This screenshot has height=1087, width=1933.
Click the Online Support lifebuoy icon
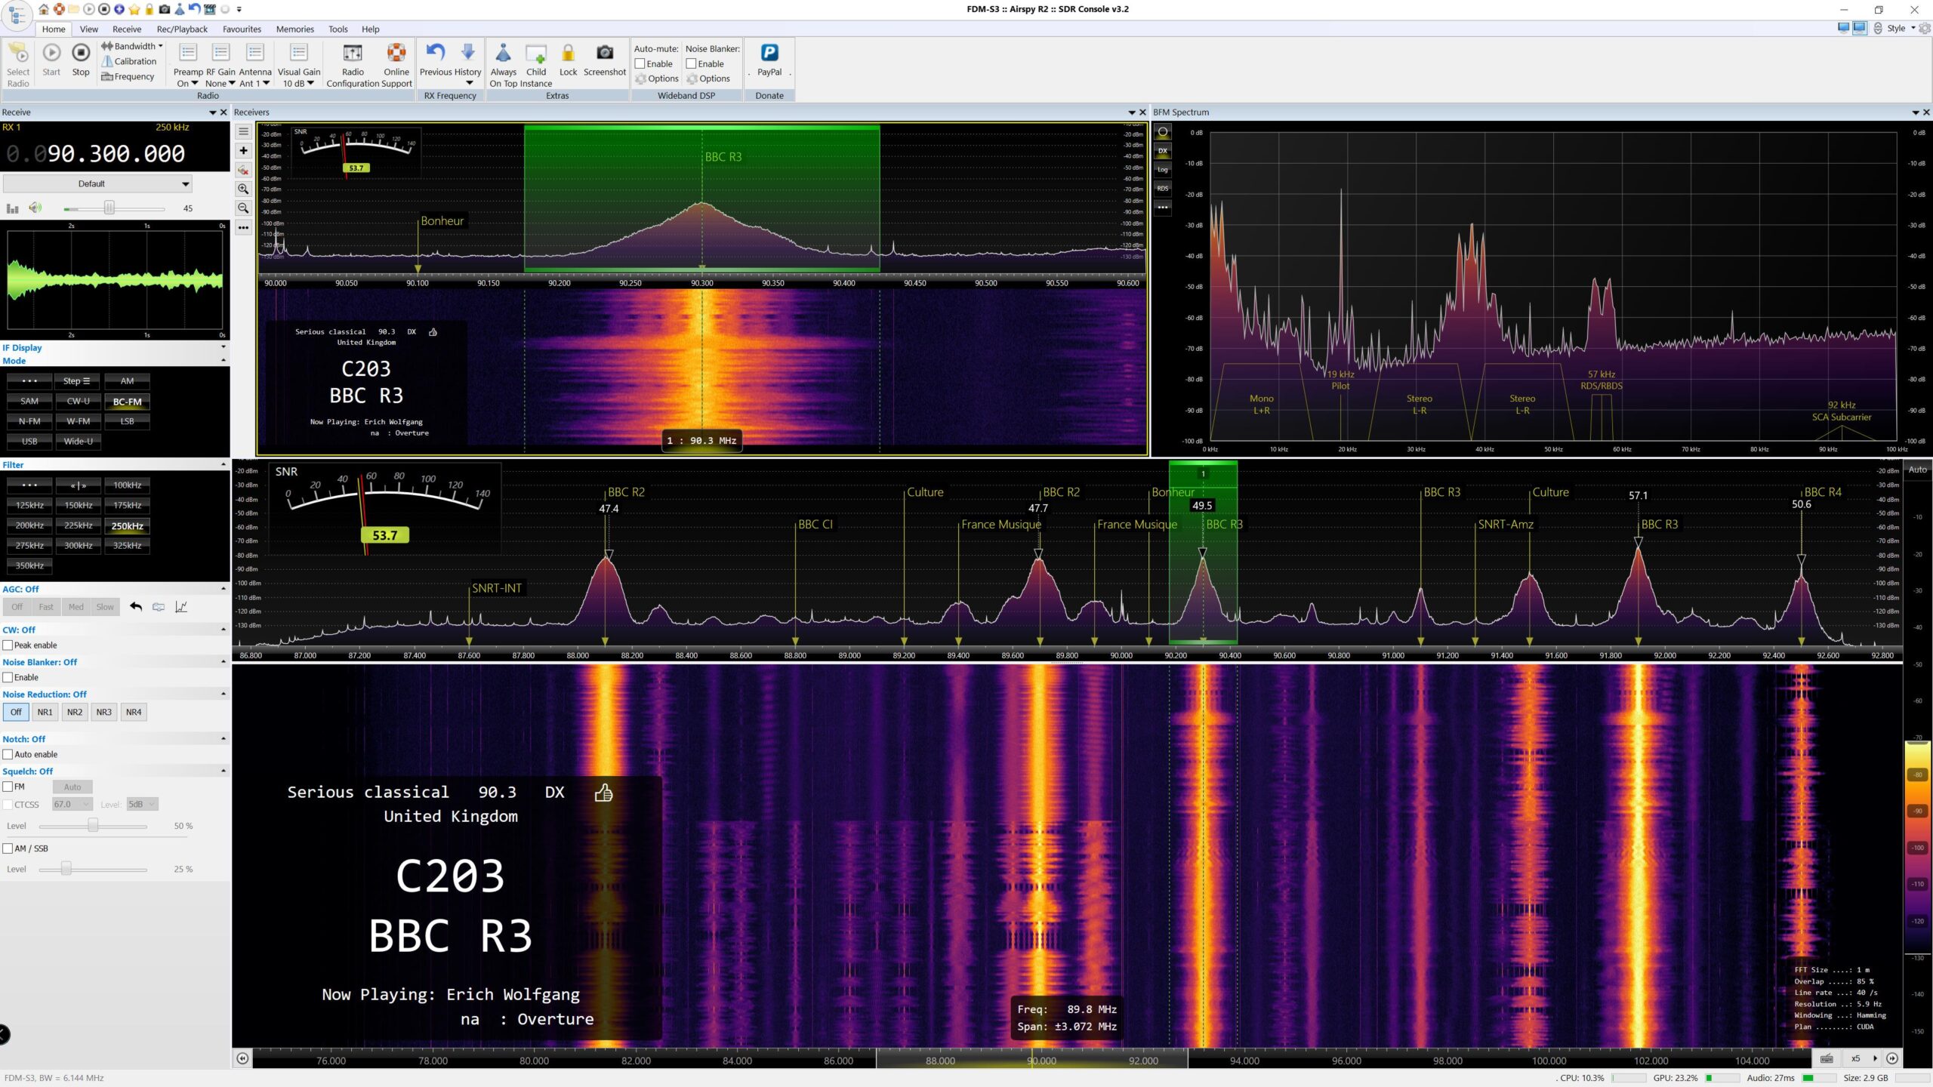click(x=396, y=53)
